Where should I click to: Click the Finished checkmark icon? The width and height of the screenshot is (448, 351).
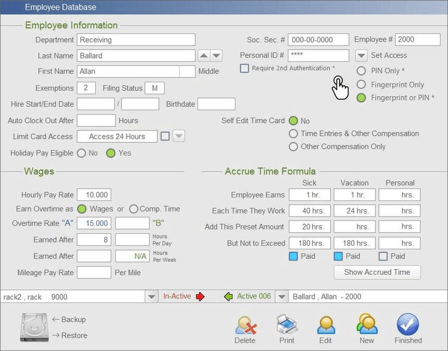(408, 324)
